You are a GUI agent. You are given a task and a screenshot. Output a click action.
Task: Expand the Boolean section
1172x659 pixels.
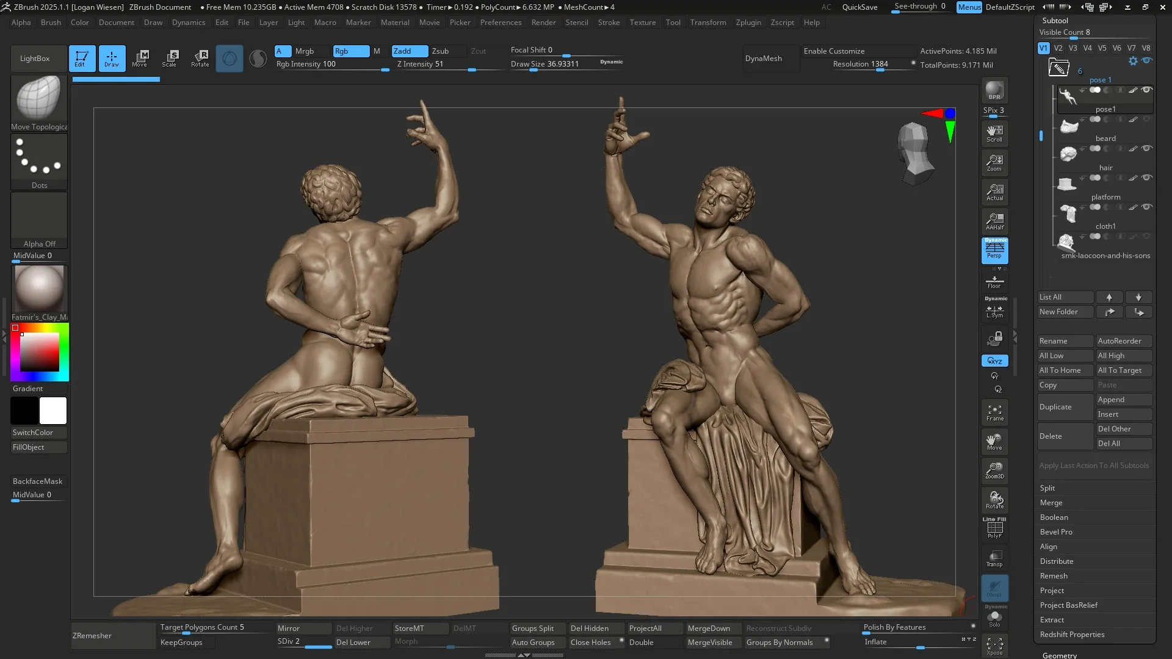tap(1054, 517)
